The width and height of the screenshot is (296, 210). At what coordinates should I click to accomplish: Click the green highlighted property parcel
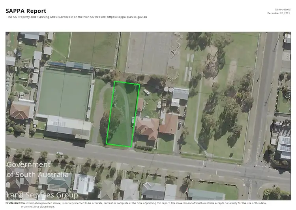(123, 114)
